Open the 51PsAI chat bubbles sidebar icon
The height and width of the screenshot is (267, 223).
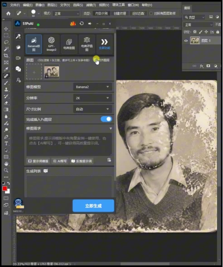pyautogui.click(x=18, y=69)
